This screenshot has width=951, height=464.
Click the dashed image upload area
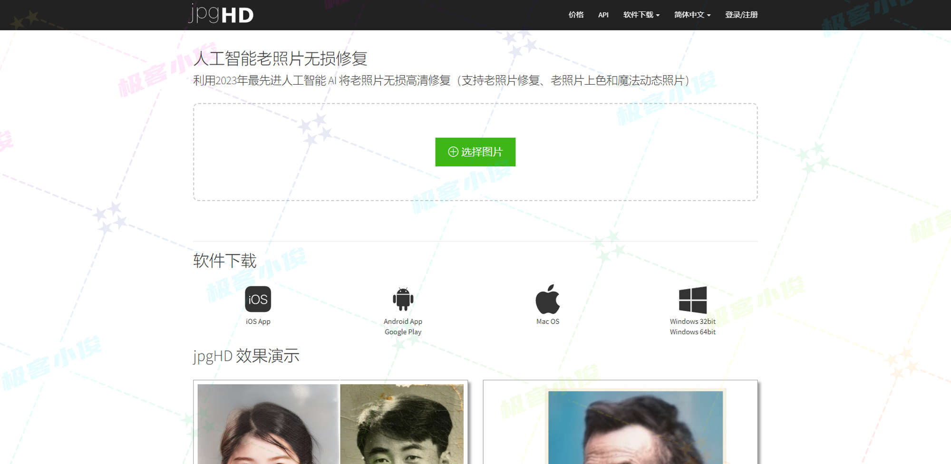point(475,152)
